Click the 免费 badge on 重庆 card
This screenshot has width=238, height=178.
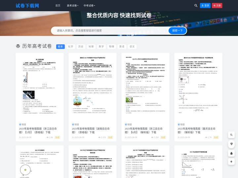coord(216,137)
